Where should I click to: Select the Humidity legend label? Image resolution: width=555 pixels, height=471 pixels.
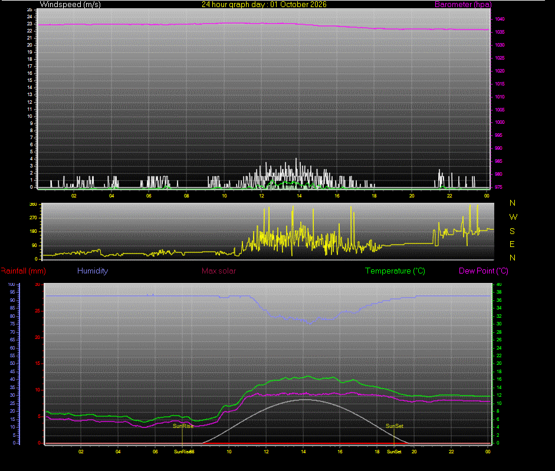click(93, 271)
